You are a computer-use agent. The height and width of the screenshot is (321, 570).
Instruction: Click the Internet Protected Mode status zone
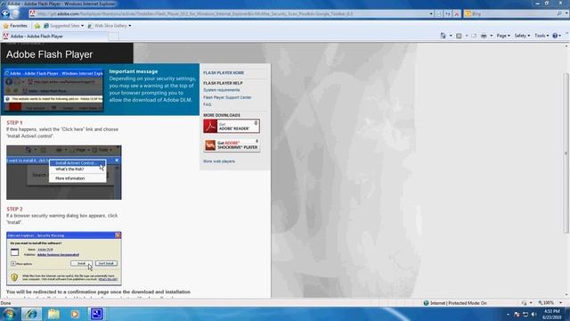(x=455, y=303)
